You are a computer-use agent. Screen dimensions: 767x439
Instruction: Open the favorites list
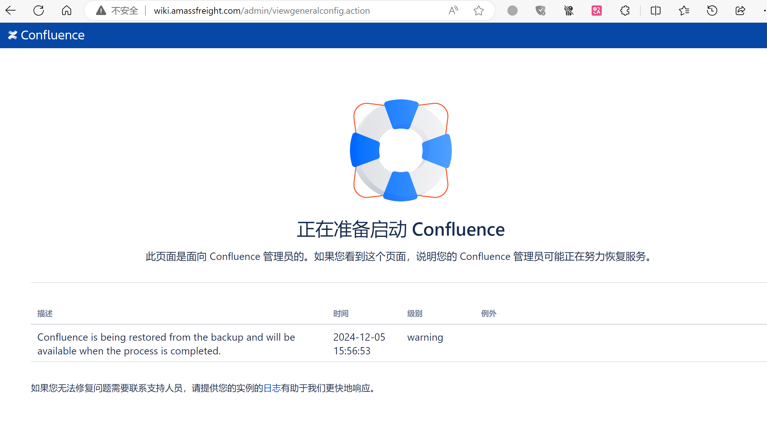[684, 11]
